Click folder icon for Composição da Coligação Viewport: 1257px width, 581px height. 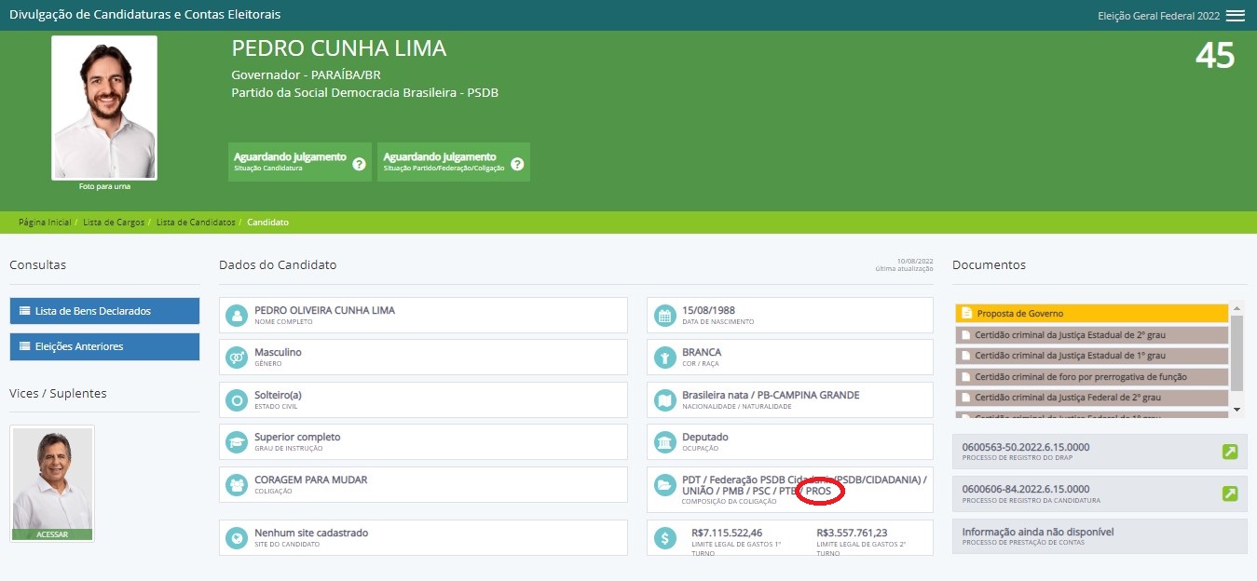click(x=665, y=484)
